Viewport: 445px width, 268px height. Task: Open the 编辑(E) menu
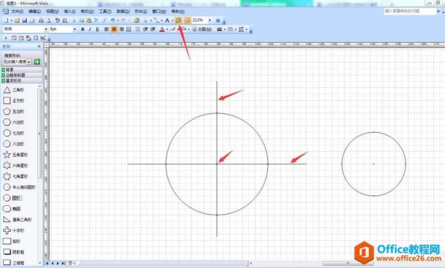point(34,11)
